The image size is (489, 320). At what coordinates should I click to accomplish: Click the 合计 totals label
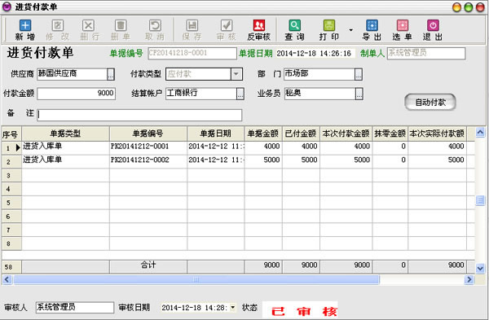(148, 265)
